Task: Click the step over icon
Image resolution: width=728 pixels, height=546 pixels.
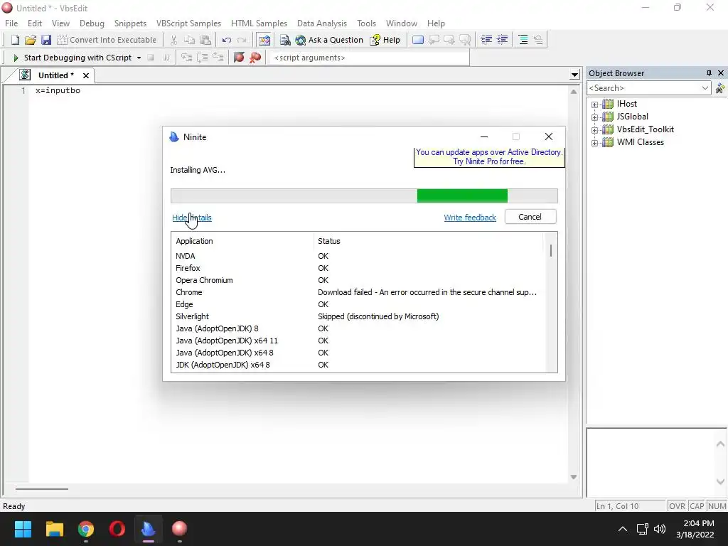Action: [x=202, y=58]
